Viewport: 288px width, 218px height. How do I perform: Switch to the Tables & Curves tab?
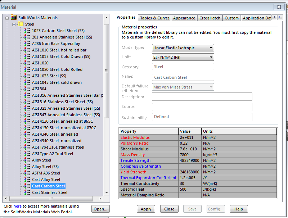tap(155, 18)
